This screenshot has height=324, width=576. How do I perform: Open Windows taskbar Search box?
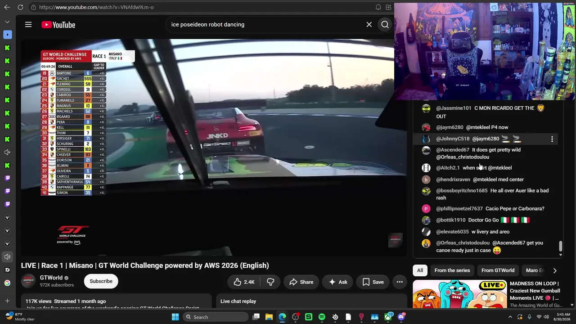[216, 317]
